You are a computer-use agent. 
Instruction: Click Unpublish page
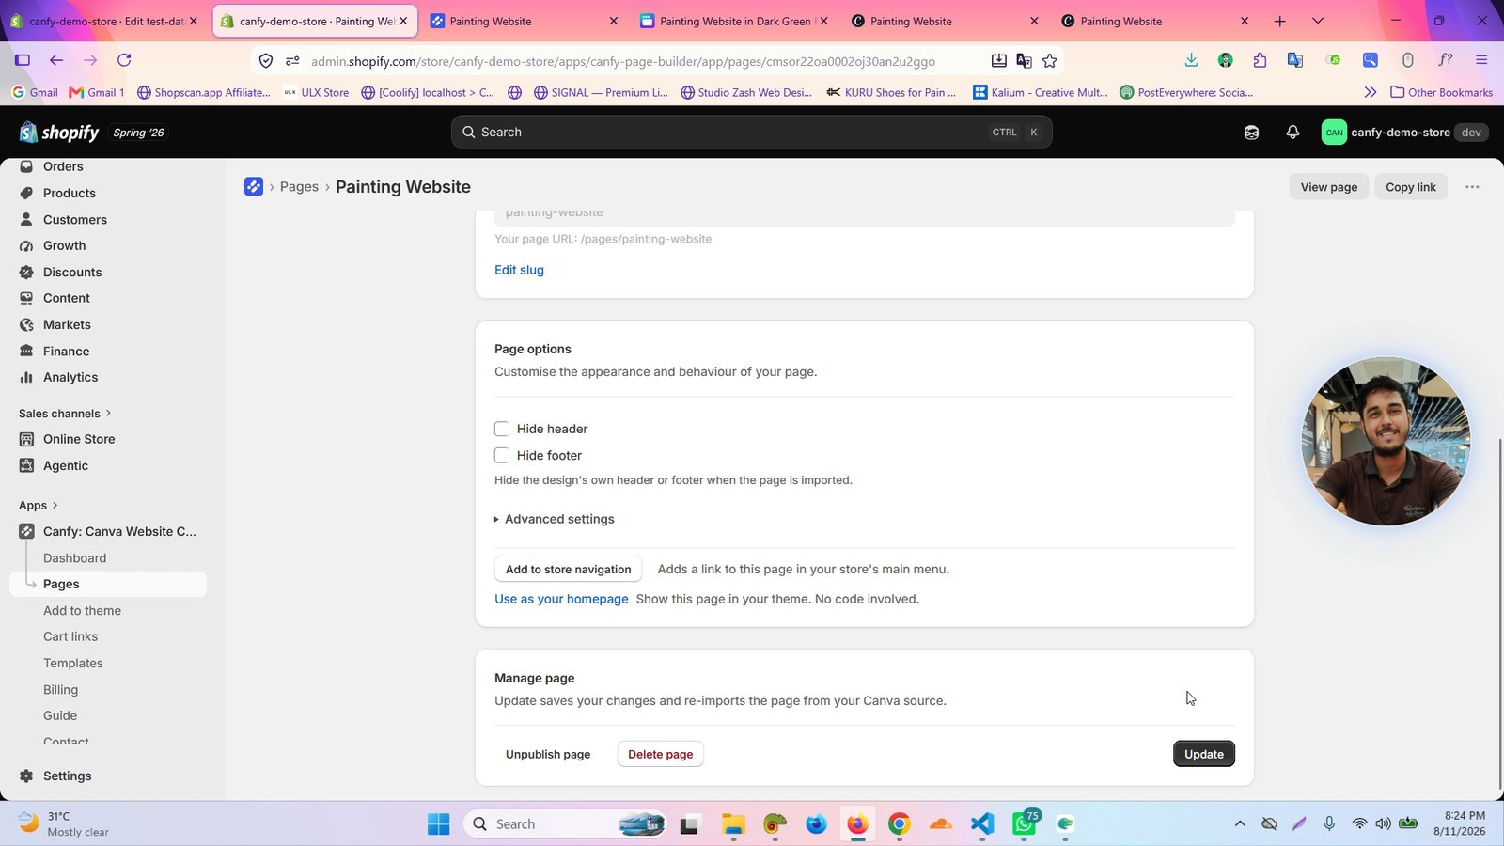point(548,754)
